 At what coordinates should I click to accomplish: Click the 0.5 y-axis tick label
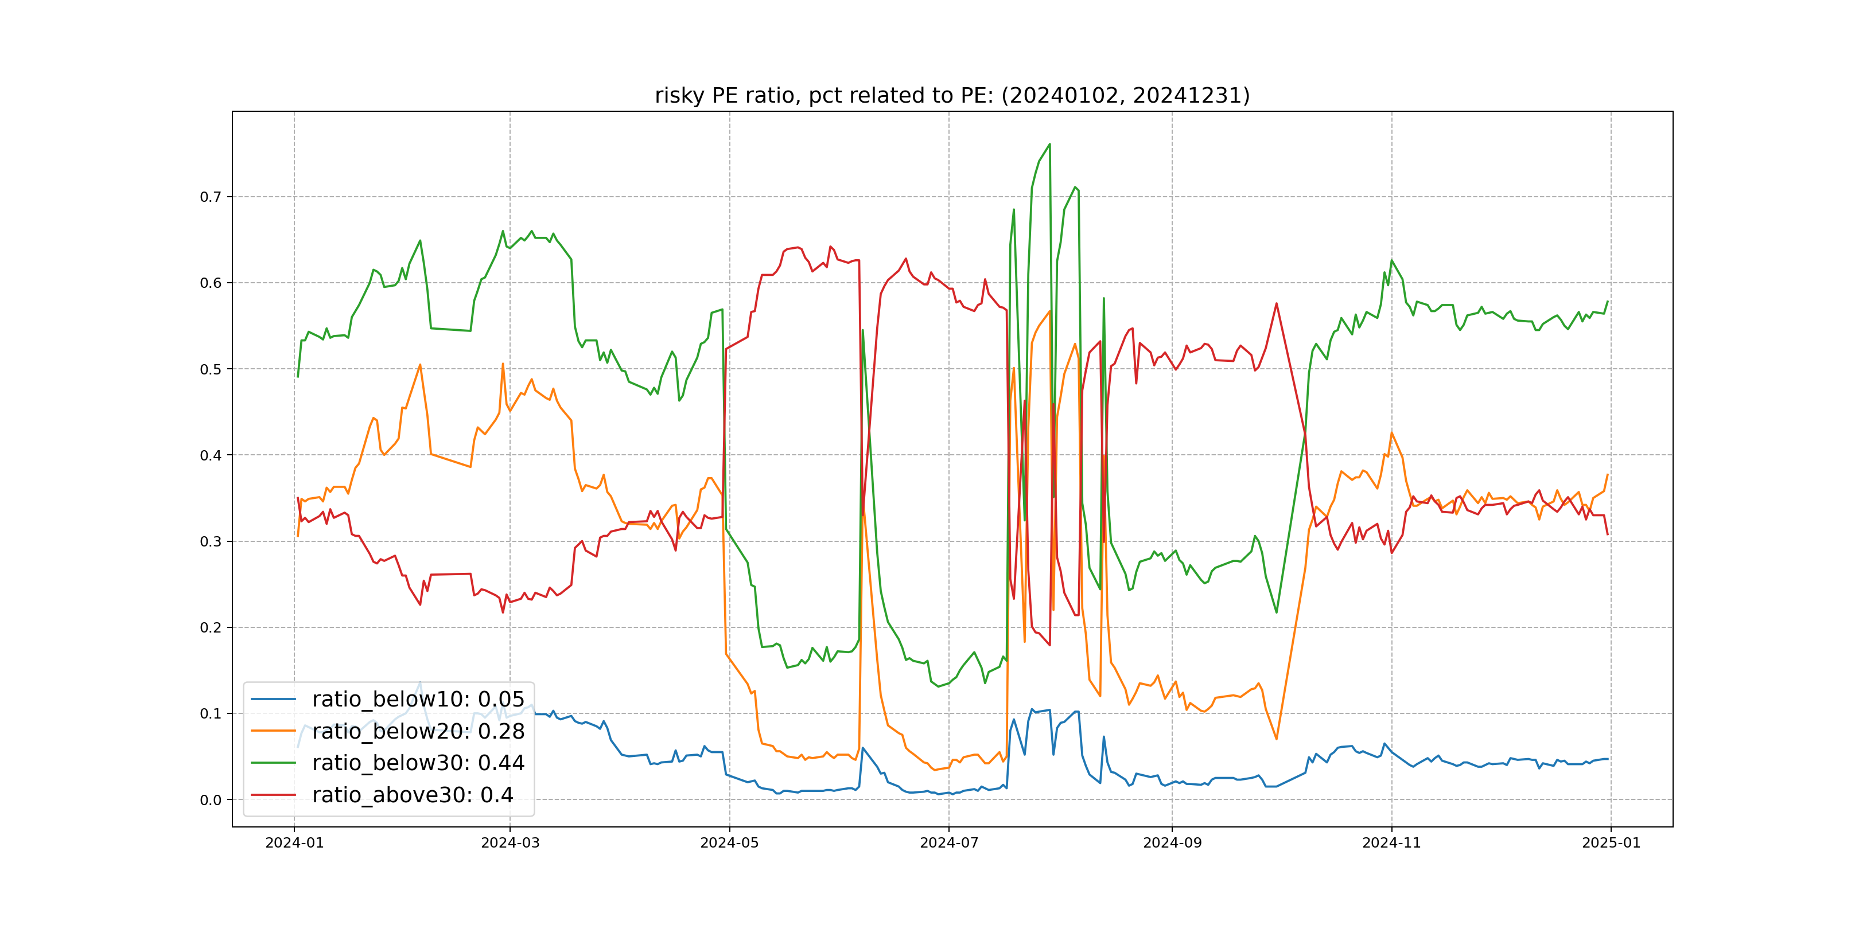[x=211, y=369]
